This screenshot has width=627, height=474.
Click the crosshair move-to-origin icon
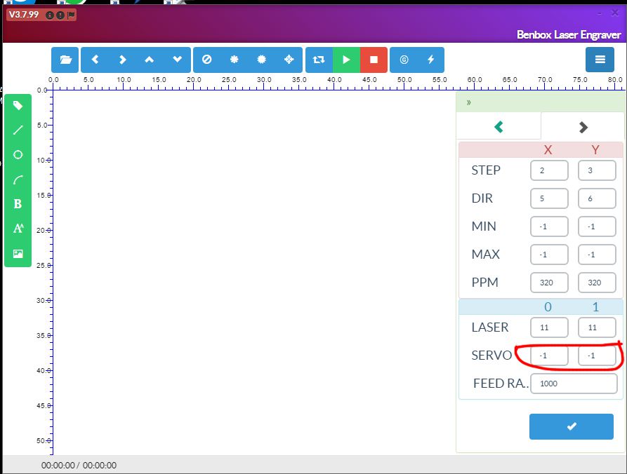coord(289,60)
